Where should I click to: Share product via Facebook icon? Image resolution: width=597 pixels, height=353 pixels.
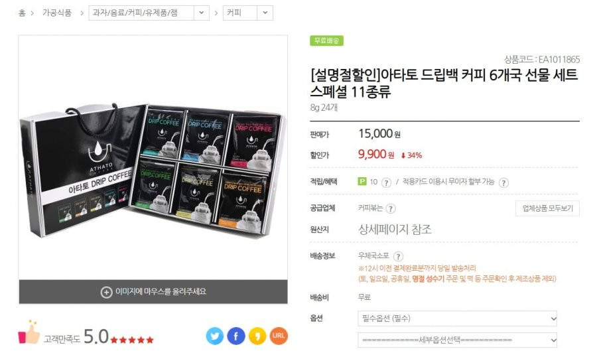tap(236, 336)
